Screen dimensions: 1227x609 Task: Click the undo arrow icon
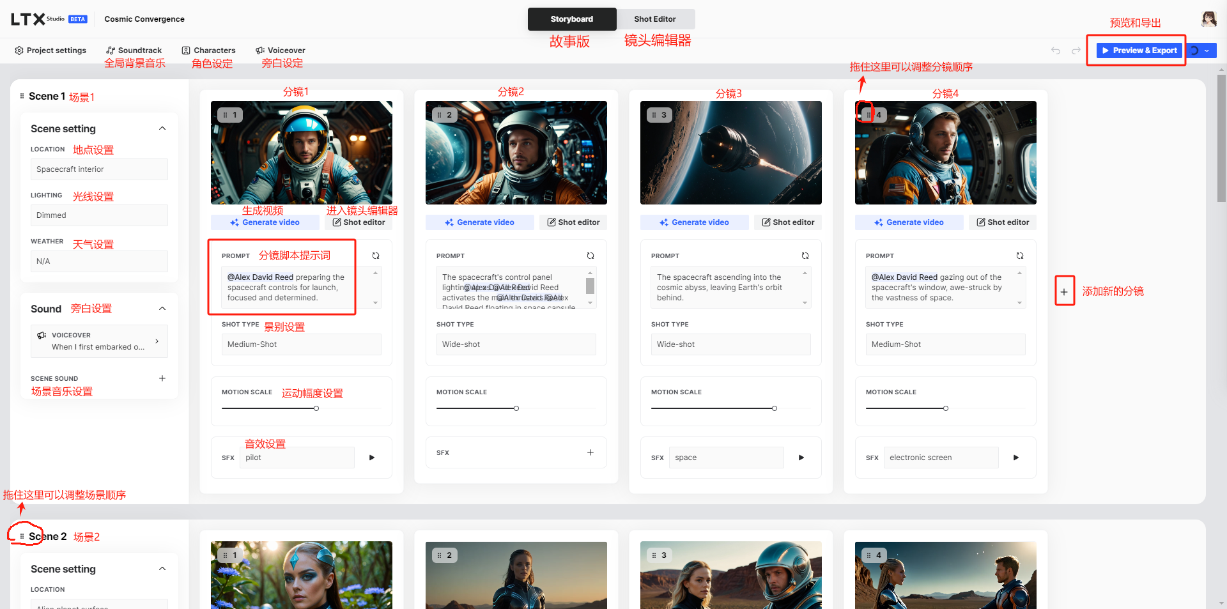click(1056, 50)
